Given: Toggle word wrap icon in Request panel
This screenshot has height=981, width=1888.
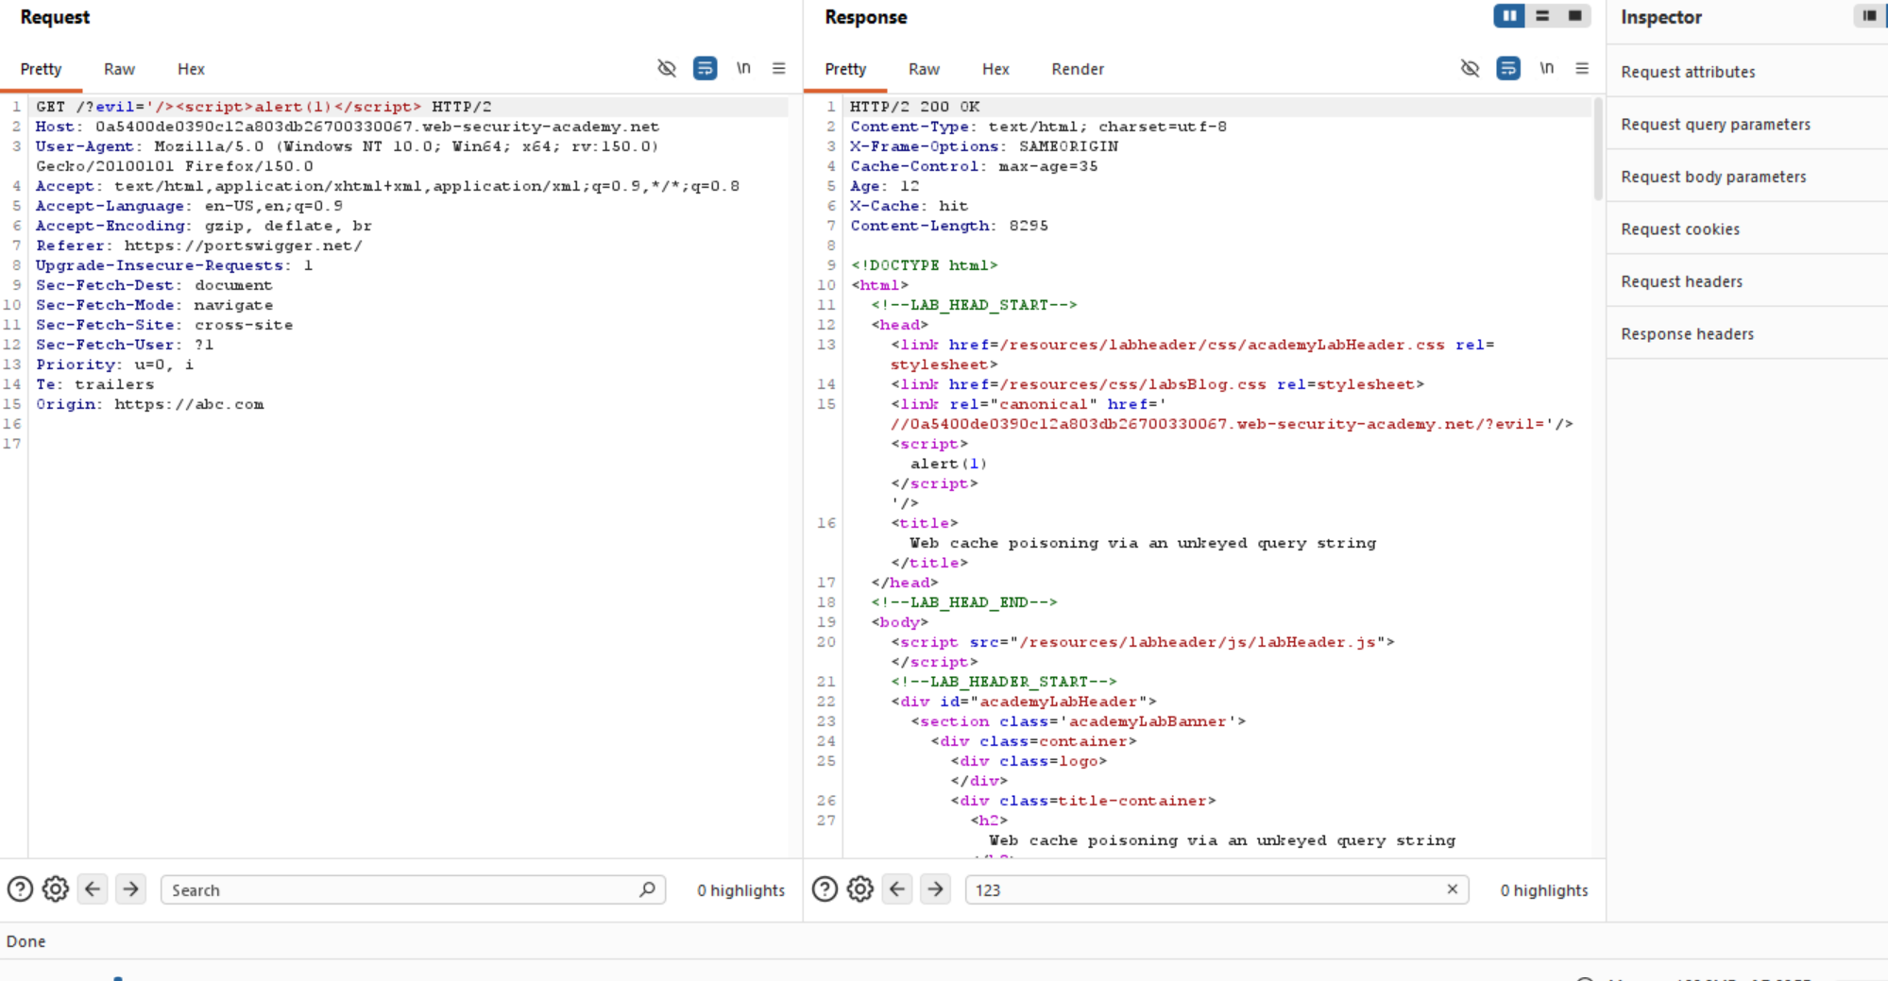Looking at the screenshot, I should pyautogui.click(x=705, y=68).
